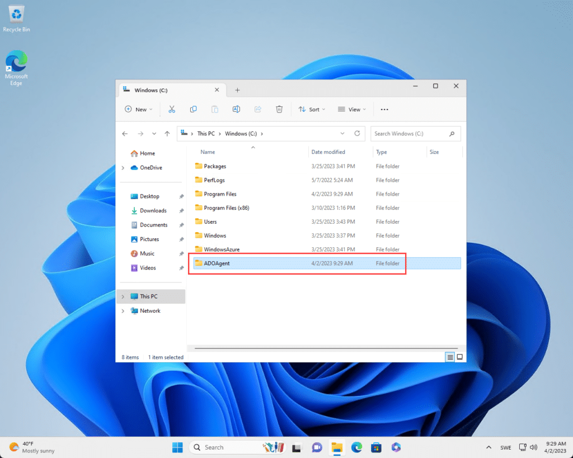Click the network tray icon
The height and width of the screenshot is (458, 573).
(x=523, y=447)
